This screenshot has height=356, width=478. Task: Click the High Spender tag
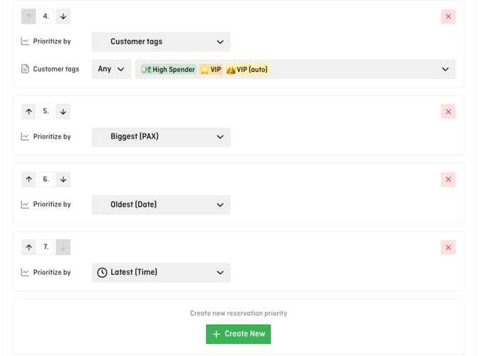[168, 70]
